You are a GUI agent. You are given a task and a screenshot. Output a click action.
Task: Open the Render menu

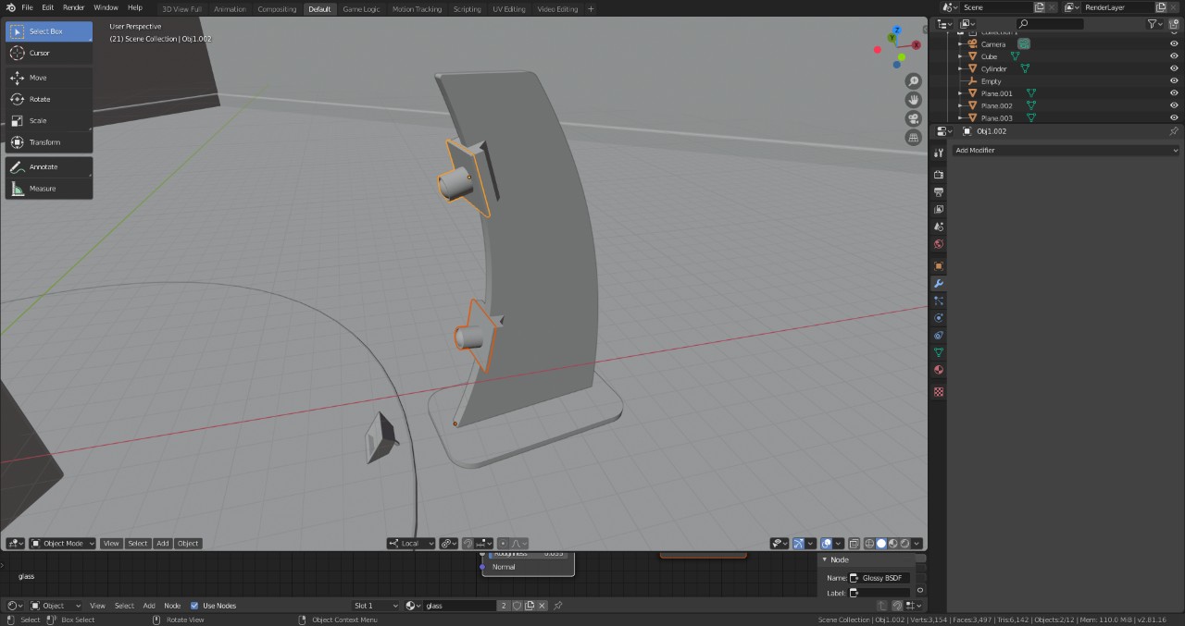[74, 7]
